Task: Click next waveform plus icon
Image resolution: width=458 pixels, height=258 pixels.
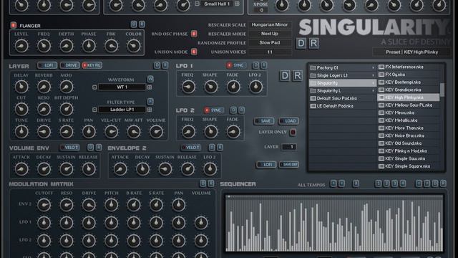Action: (150, 87)
